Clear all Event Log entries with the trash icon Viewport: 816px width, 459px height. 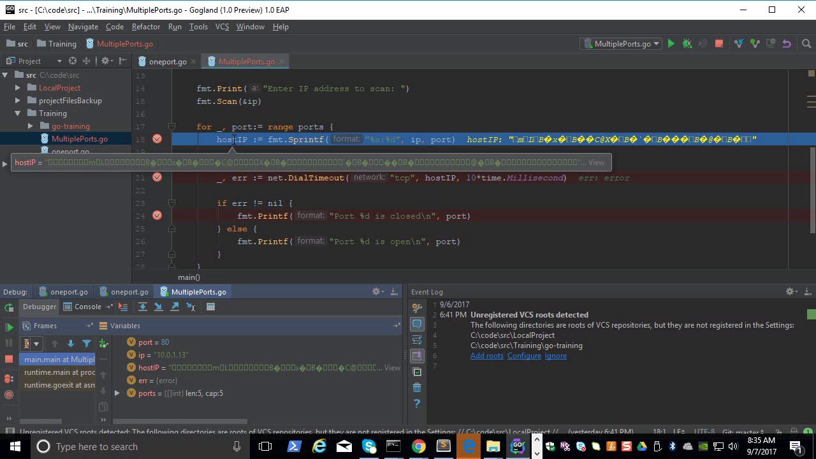point(417,388)
